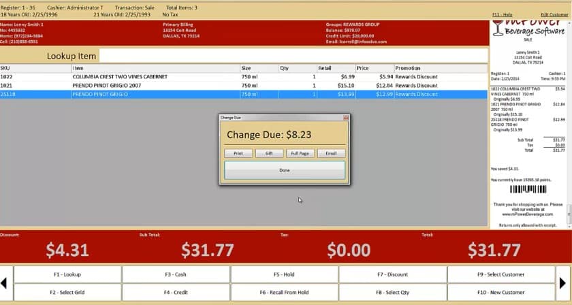This screenshot has width=572, height=305.
Task: Click the Size column header
Action: click(259, 68)
